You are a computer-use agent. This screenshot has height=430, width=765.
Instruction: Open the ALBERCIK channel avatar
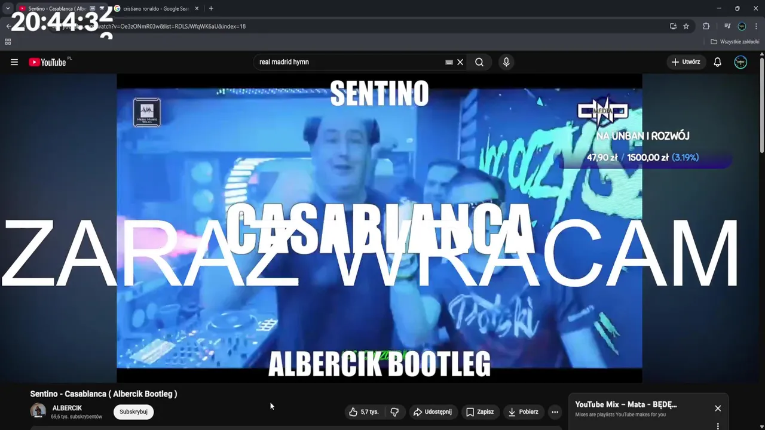pos(38,411)
